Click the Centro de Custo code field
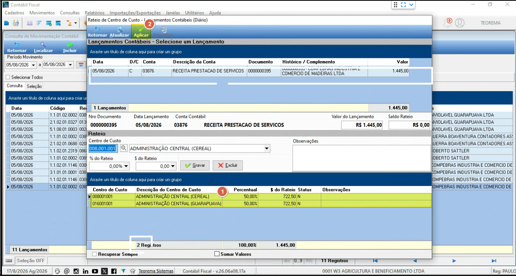This screenshot has width=516, height=276. click(103, 148)
